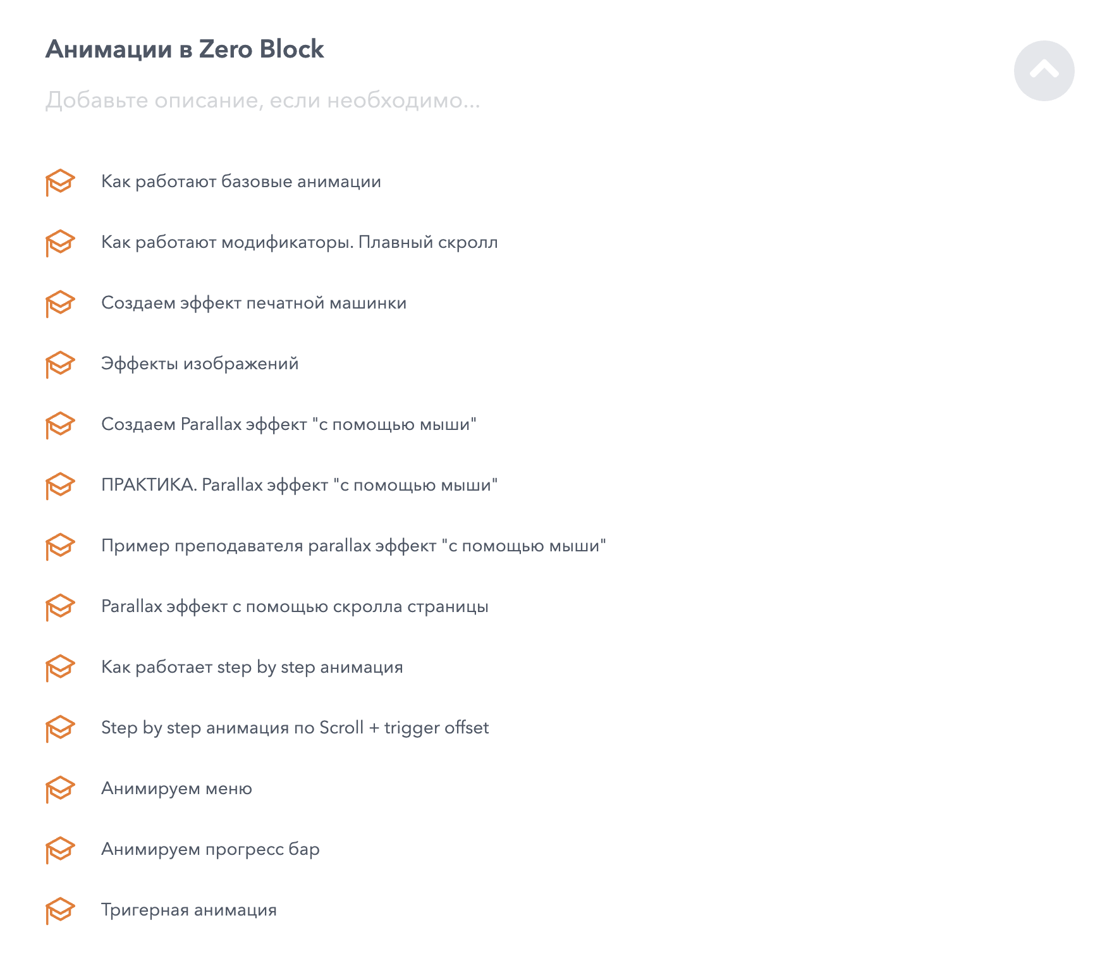This screenshot has height=956, width=1119.
Task: Open the "Анимируем прогресс бар" lesson title
Action: [210, 849]
